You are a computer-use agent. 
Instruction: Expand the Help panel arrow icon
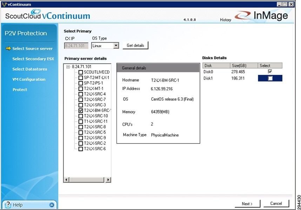52,205
